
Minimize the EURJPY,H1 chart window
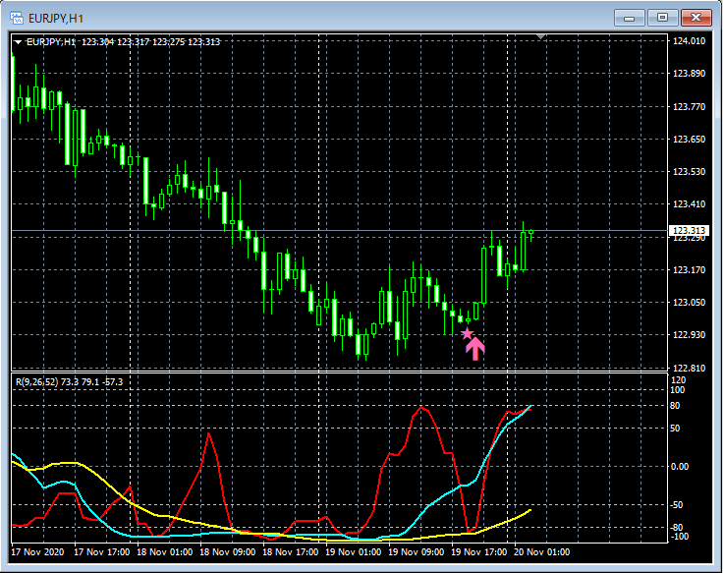tap(630, 18)
